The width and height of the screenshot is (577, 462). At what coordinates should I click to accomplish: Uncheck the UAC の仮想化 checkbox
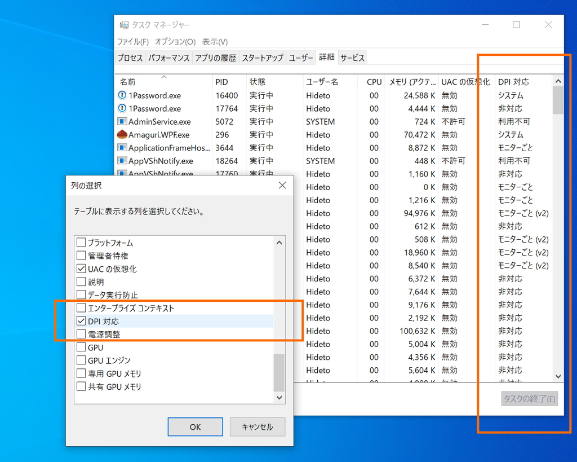pyautogui.click(x=80, y=269)
